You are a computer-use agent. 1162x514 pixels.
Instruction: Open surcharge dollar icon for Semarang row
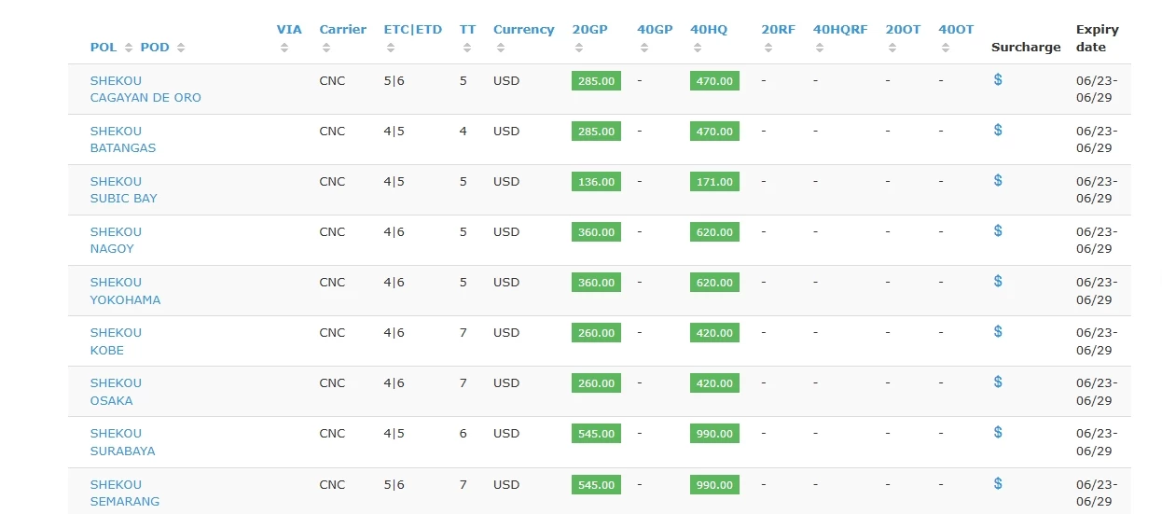(x=998, y=483)
